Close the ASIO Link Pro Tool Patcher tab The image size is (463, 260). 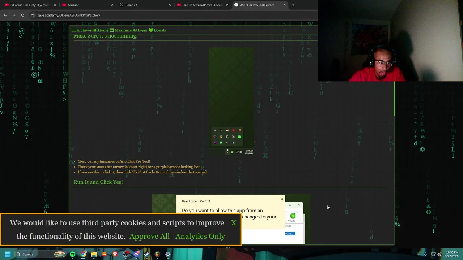284,5
